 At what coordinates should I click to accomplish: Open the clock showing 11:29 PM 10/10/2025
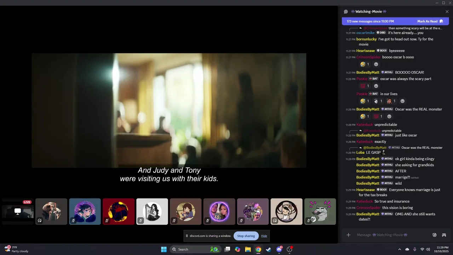[x=442, y=249]
